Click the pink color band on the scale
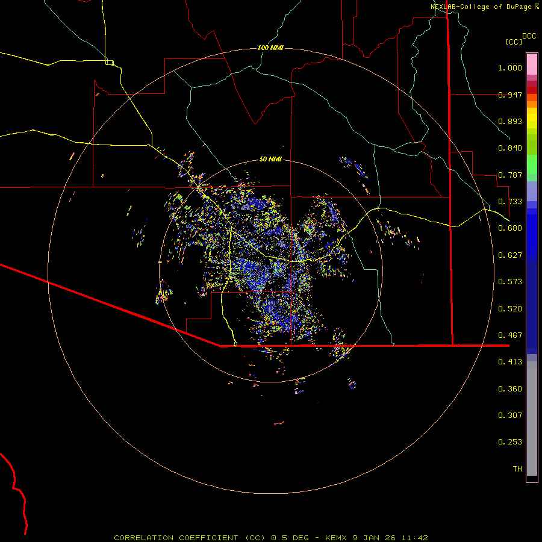Screen dimensions: 542x542 tap(532, 64)
